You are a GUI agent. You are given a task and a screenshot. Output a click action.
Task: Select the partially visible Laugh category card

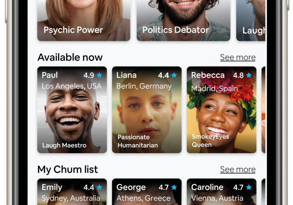251,20
